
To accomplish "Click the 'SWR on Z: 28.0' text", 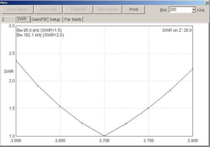I will tap(177, 30).
